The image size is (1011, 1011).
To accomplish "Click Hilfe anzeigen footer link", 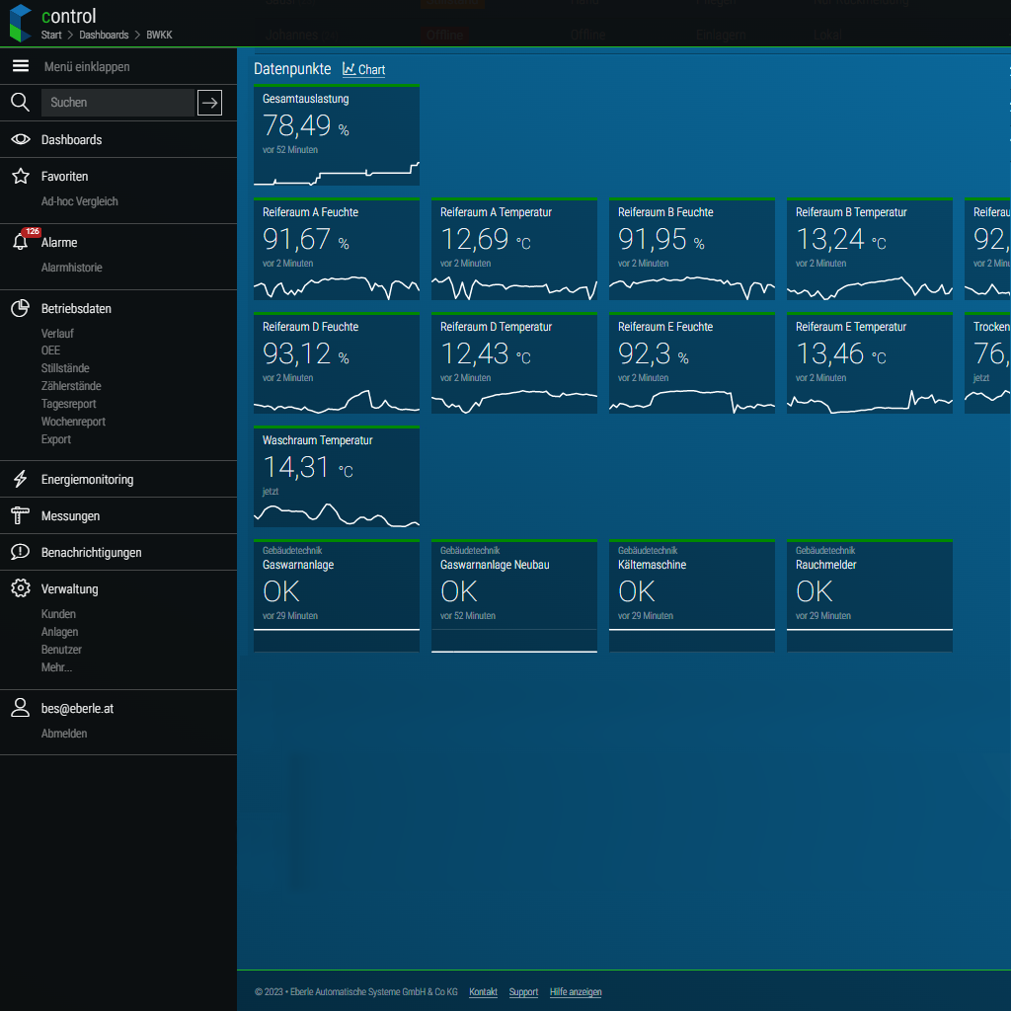I will coord(576,991).
